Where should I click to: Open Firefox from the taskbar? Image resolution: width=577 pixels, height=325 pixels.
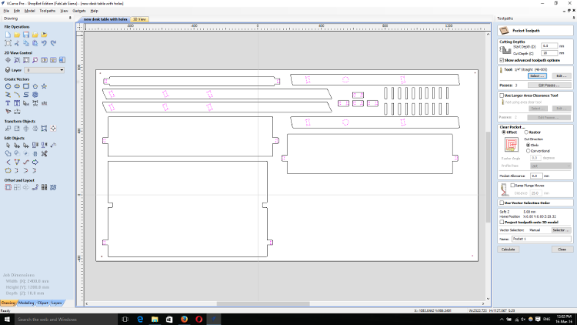coord(185,320)
